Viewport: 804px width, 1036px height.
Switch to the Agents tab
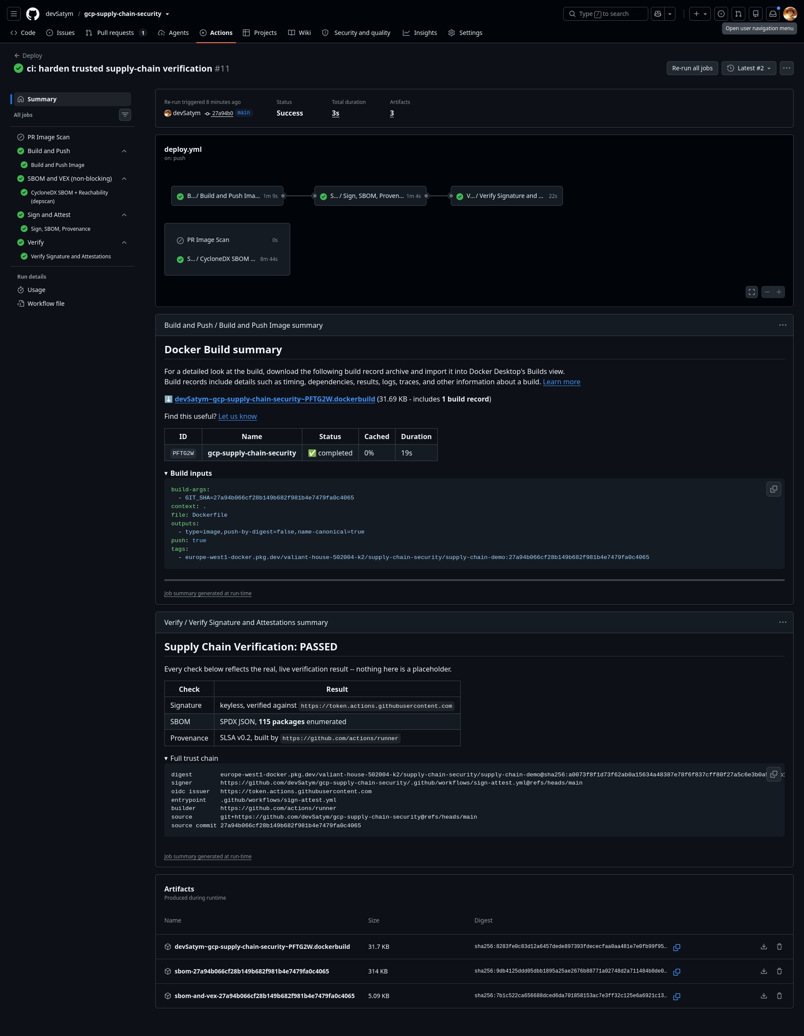[x=173, y=33]
